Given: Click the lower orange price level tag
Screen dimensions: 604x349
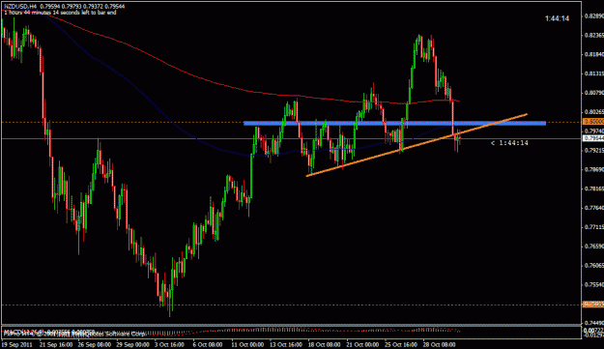Looking at the screenshot, I should tap(593, 305).
